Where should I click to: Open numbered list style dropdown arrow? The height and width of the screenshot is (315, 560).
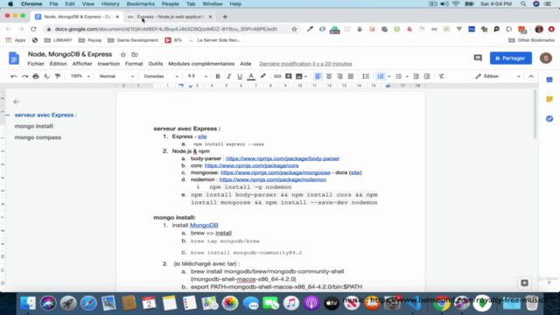(x=388, y=76)
